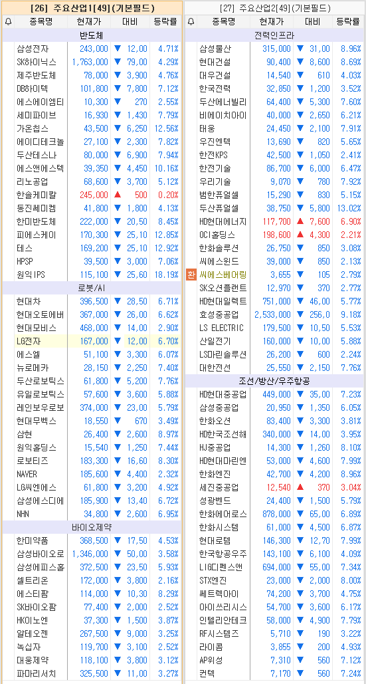Viewport: 366px width, 684px height.
Task: Sort window 27 by 종목명 column header
Action: [224, 22]
